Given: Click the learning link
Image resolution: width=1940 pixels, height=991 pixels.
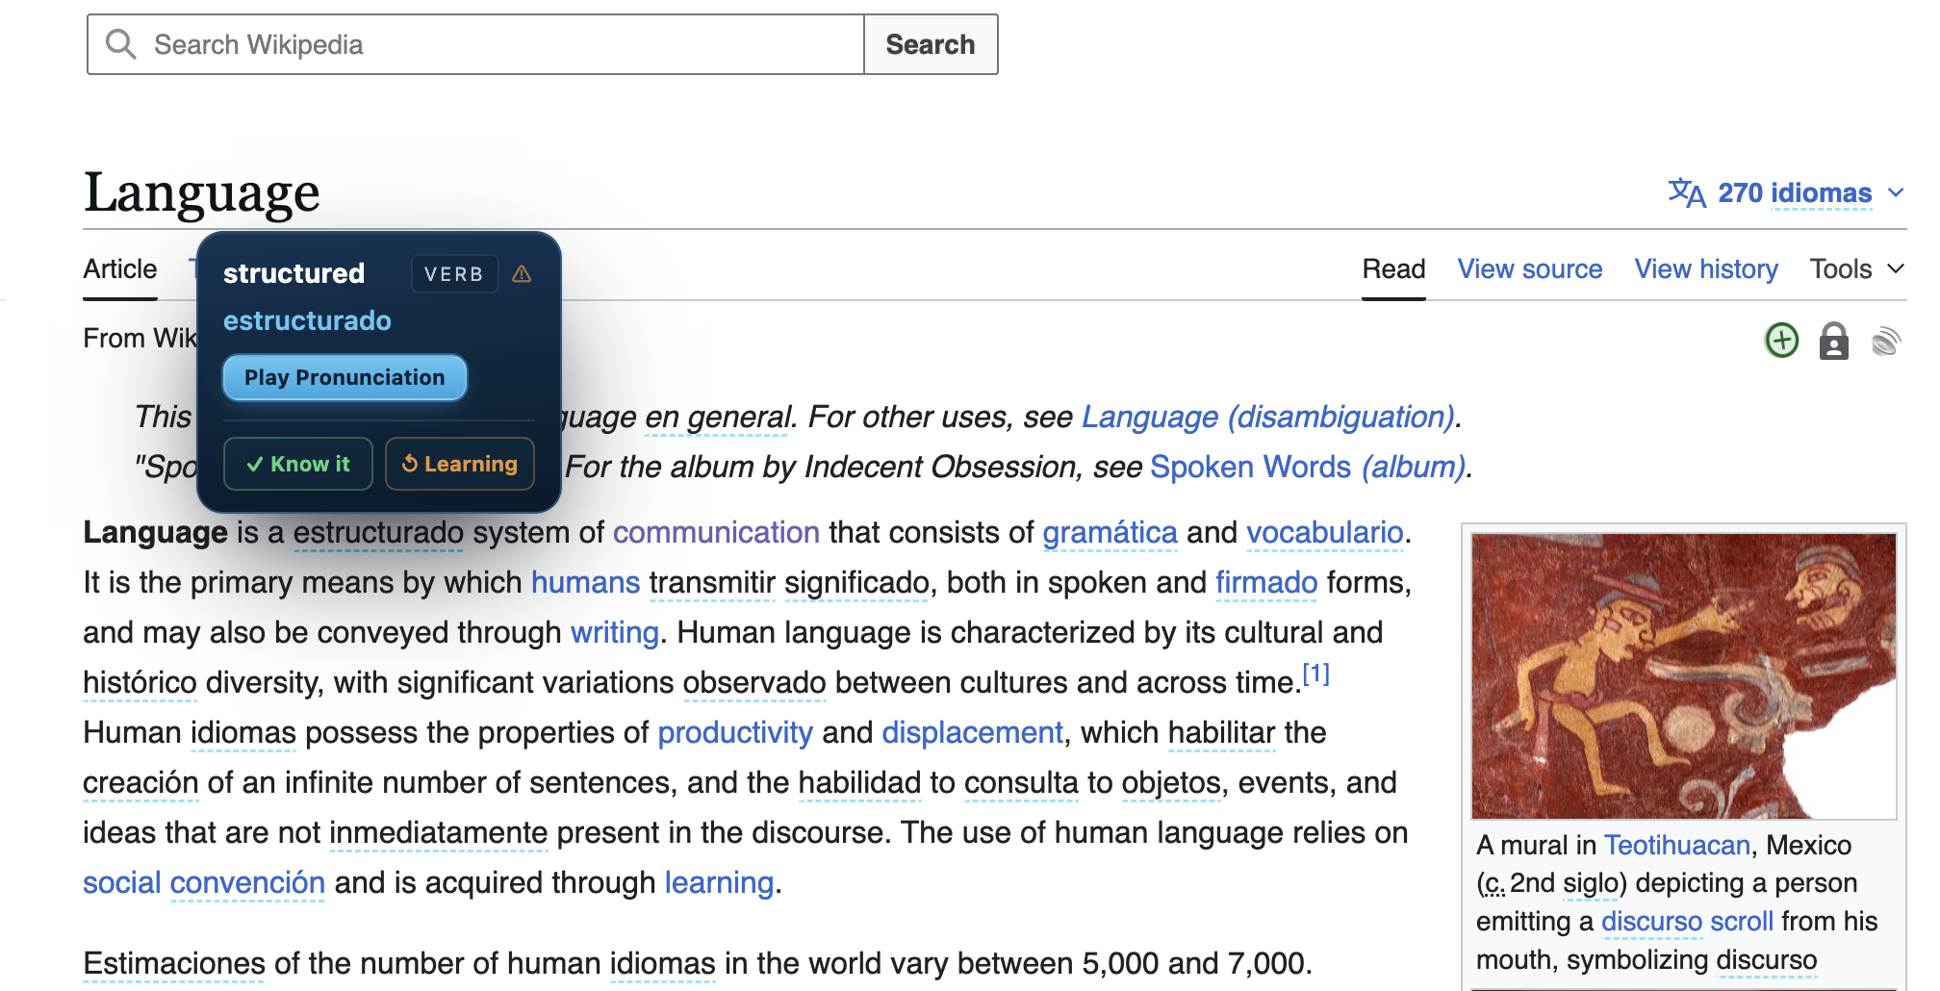Looking at the screenshot, I should 719,882.
